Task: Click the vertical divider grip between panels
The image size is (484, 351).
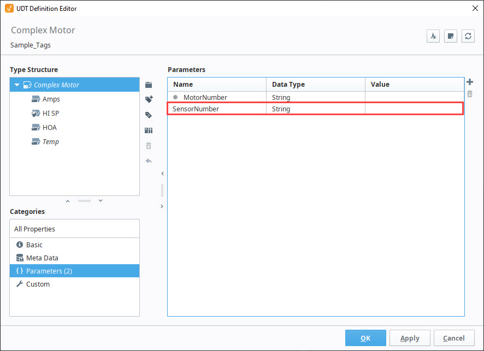Action: coord(162,190)
